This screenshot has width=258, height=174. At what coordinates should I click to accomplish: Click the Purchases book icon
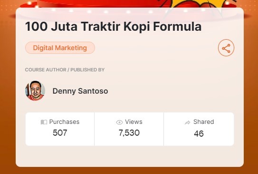tap(44, 122)
